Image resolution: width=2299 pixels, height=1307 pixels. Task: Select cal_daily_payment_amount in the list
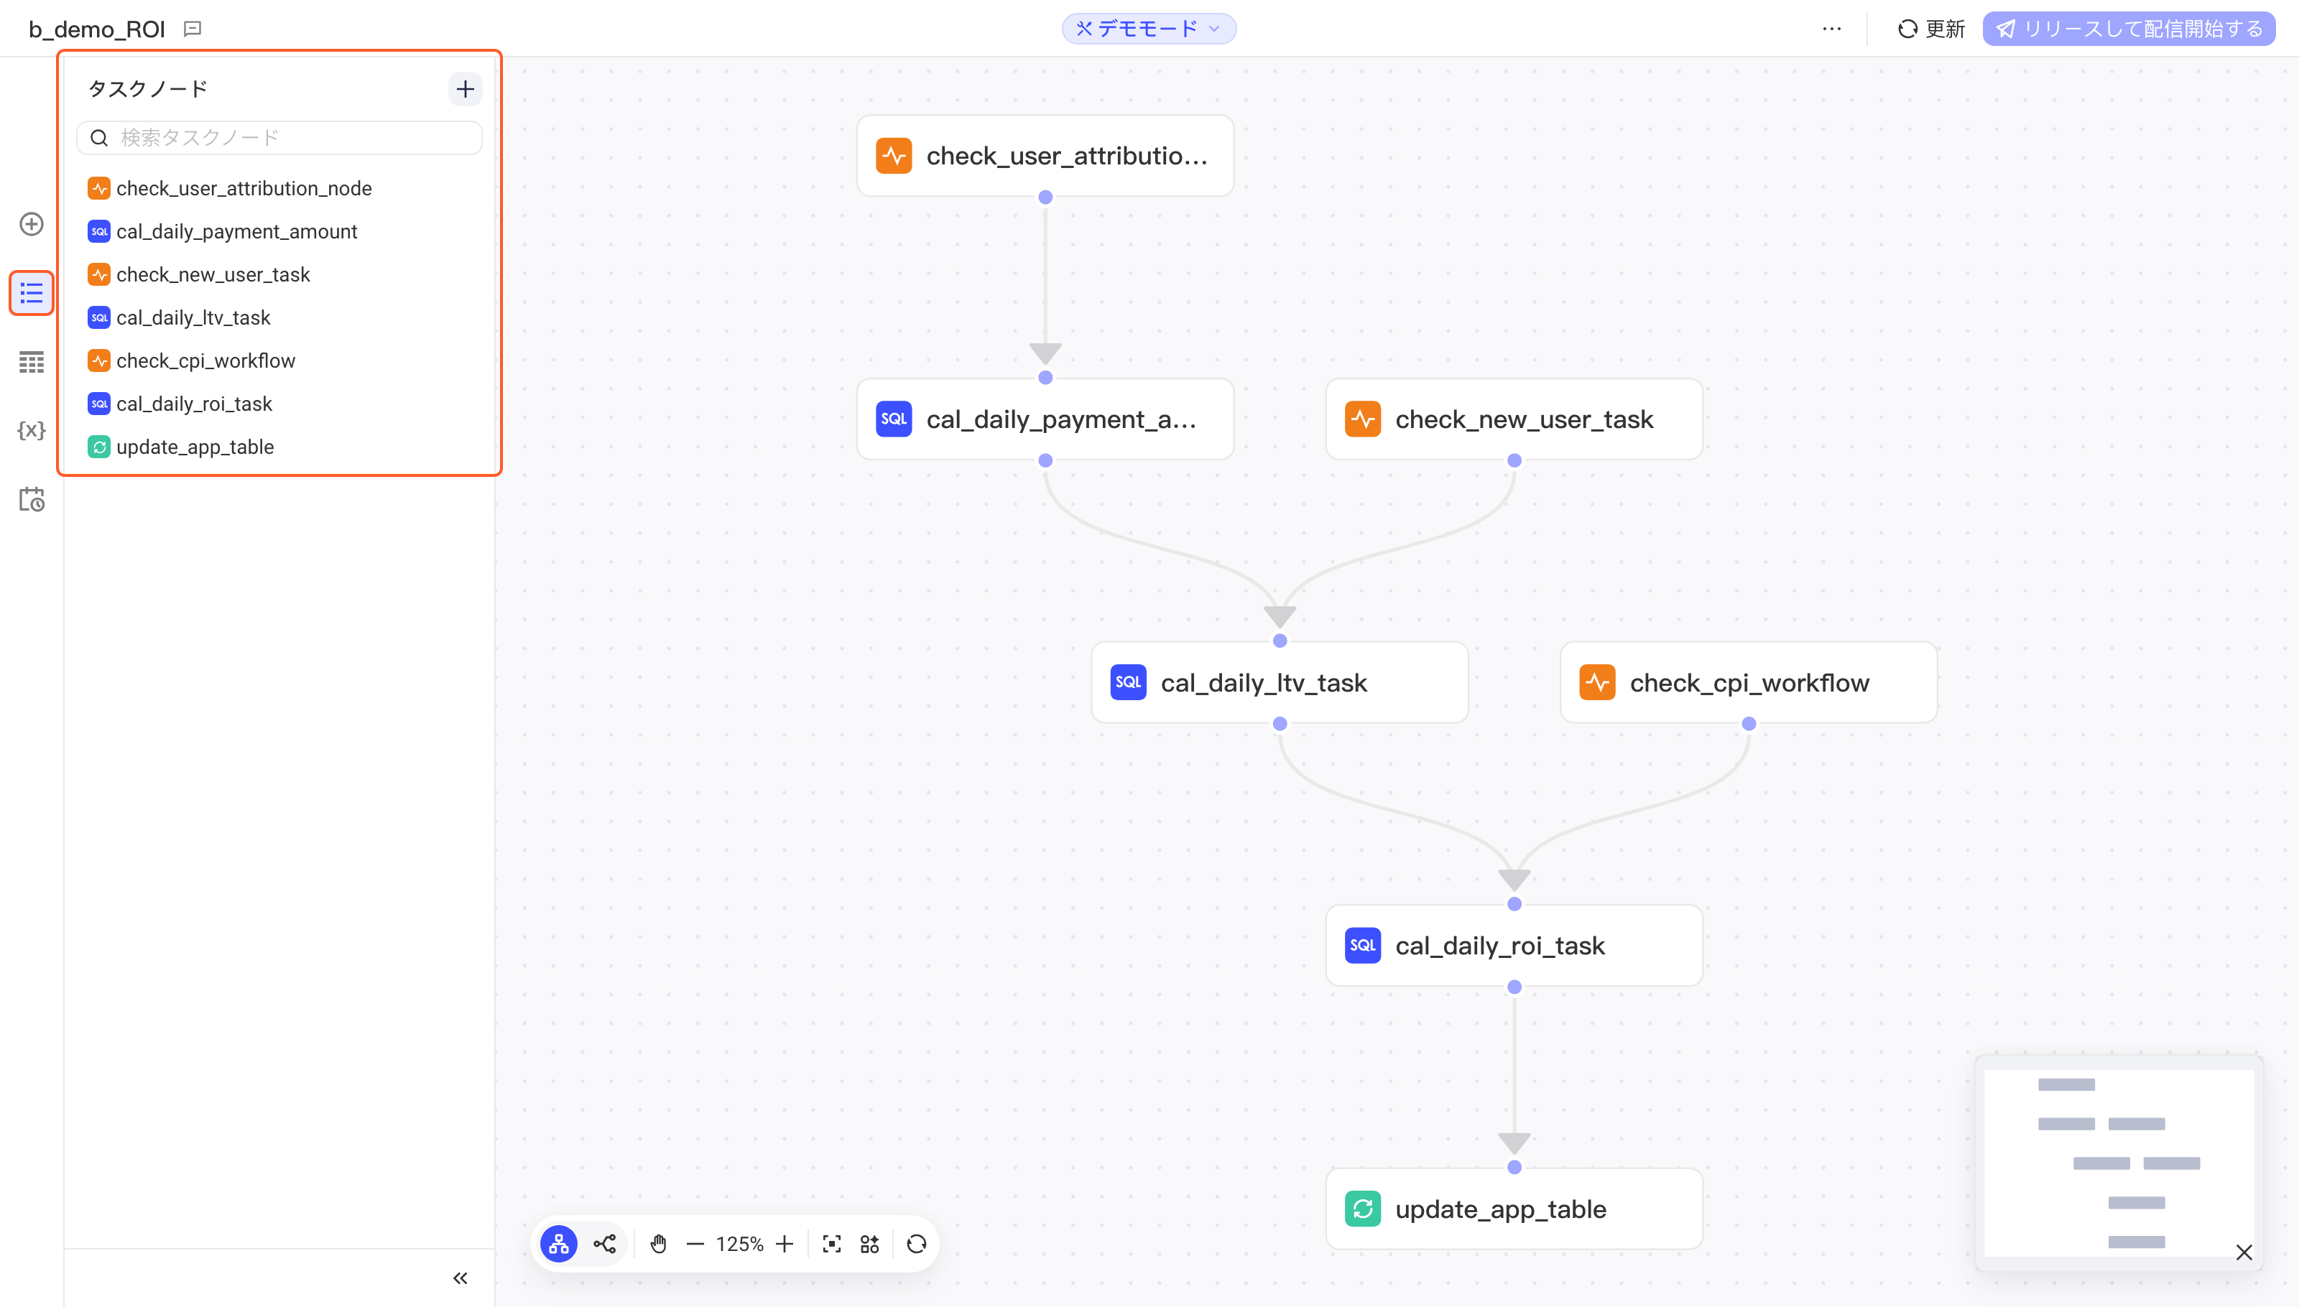tap(280, 231)
